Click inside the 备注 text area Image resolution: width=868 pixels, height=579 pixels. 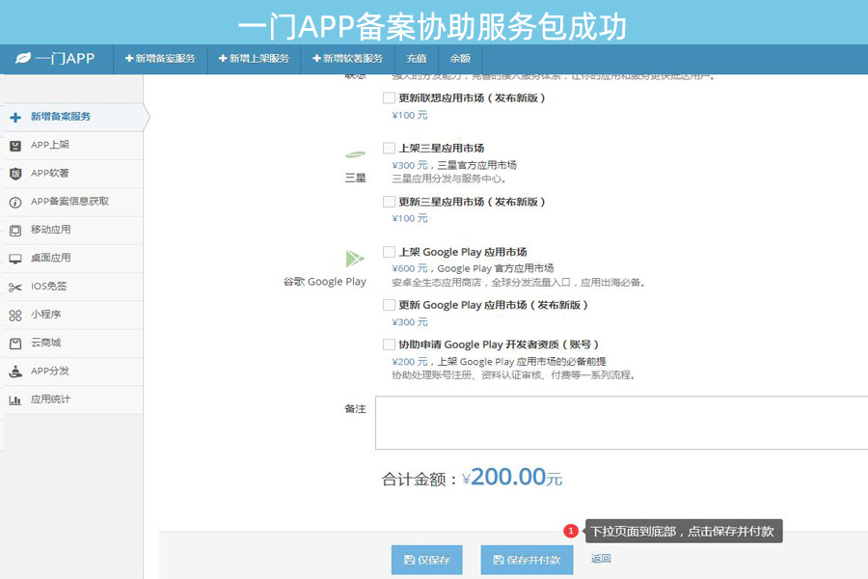pos(621,423)
